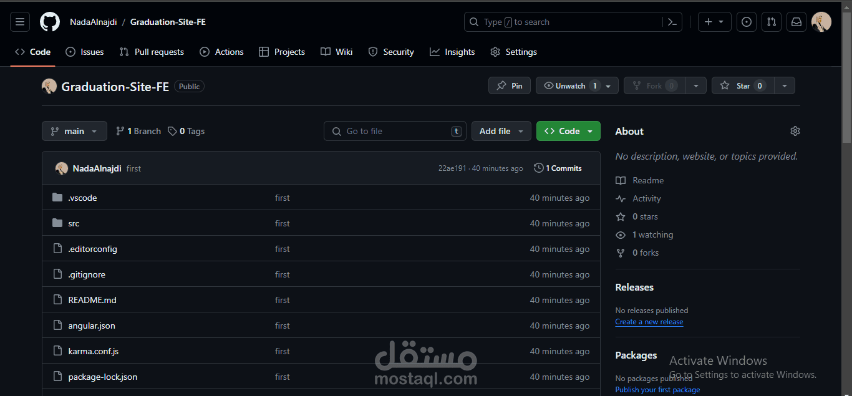Click the file icon next to .editorconfig
The height and width of the screenshot is (396, 852).
[x=57, y=249]
